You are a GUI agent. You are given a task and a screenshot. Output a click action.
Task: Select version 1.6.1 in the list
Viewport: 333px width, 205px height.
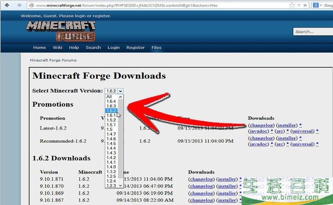pyautogui.click(x=112, y=115)
